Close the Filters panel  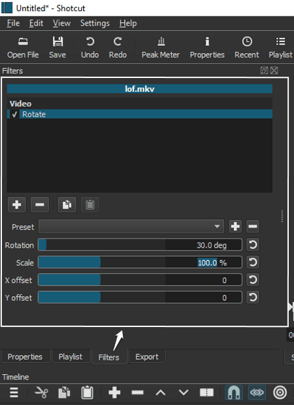click(274, 71)
